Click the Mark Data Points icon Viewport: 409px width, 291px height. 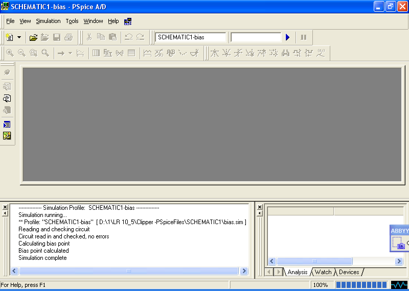[x=183, y=53]
